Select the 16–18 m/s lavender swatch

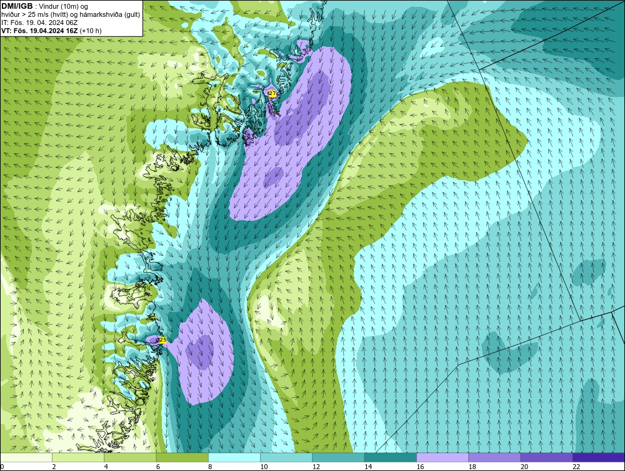[x=442, y=457]
